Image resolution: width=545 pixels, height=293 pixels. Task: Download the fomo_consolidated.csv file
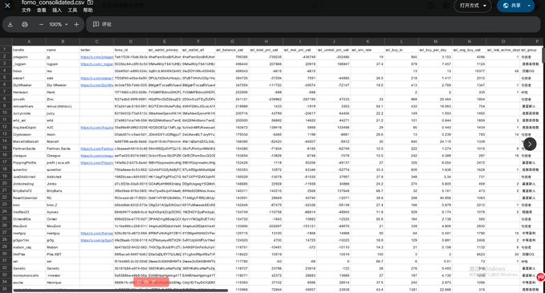[10, 24]
